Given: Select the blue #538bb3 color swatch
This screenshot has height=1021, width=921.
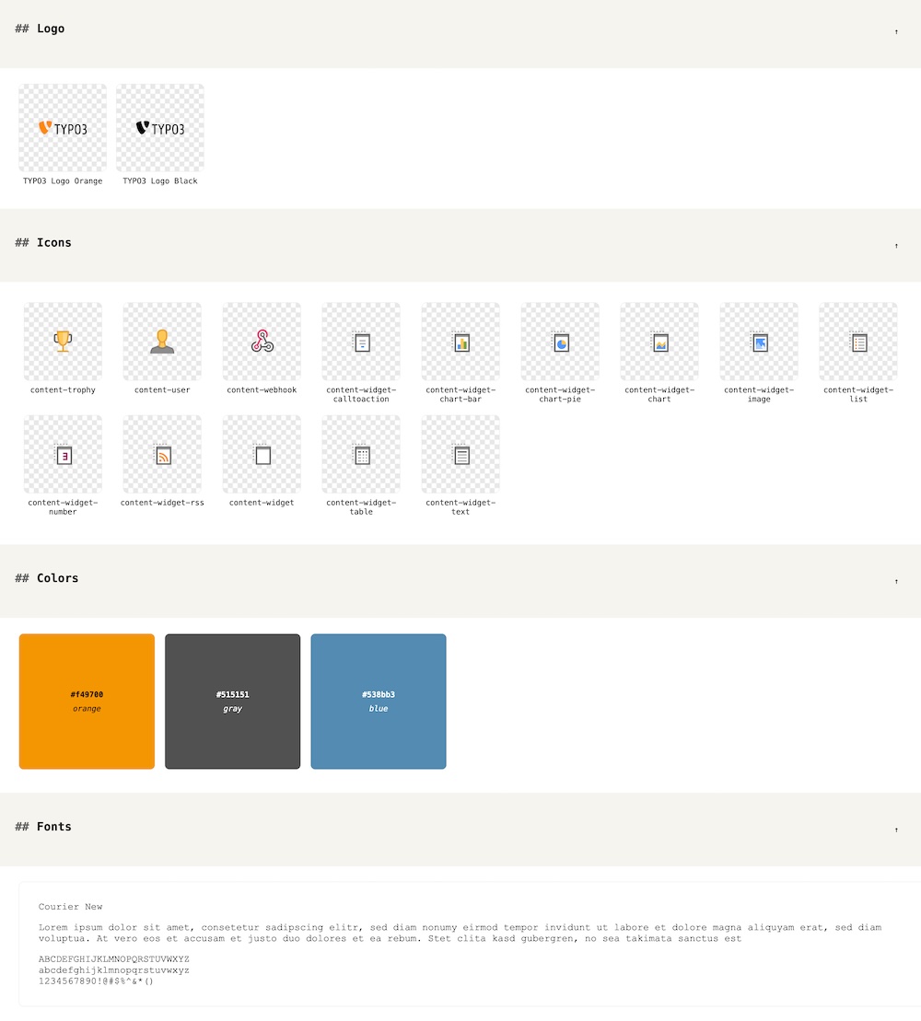Looking at the screenshot, I should (379, 702).
